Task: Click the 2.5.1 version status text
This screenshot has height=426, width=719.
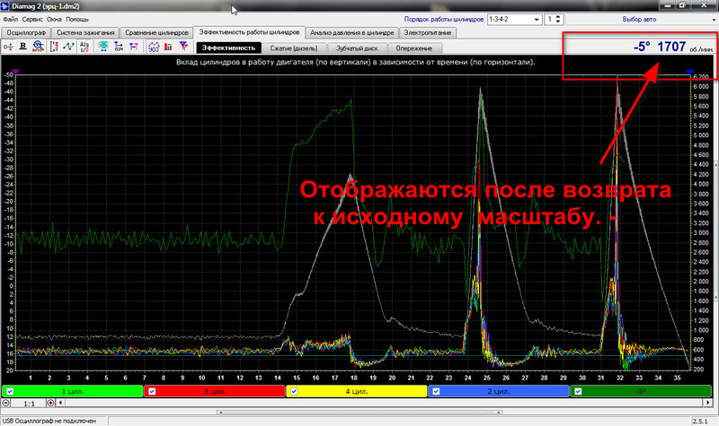Action: (x=700, y=421)
